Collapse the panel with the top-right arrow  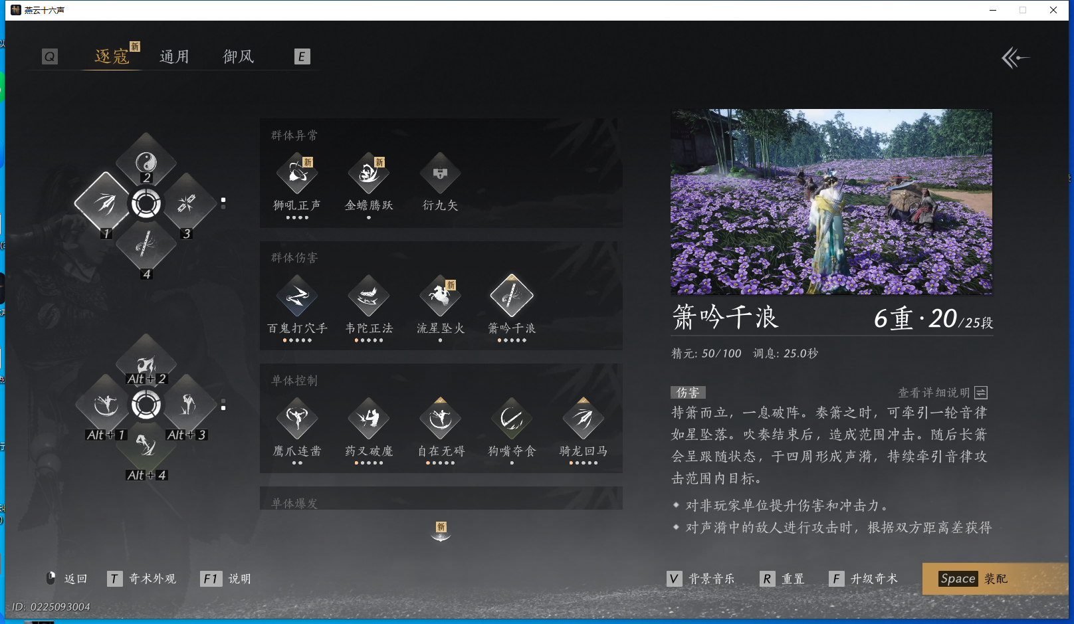(1014, 58)
